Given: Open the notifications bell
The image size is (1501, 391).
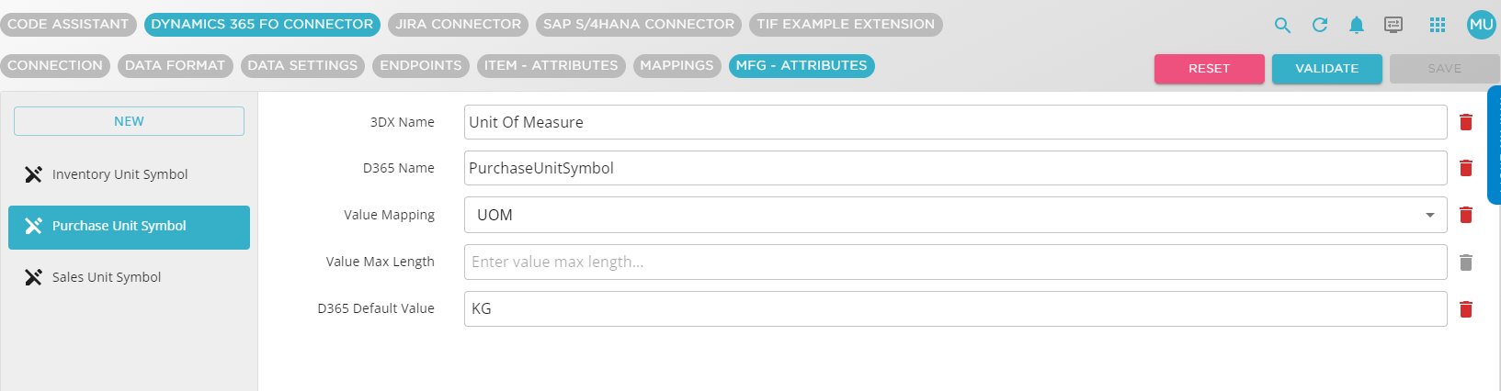Looking at the screenshot, I should (1356, 26).
